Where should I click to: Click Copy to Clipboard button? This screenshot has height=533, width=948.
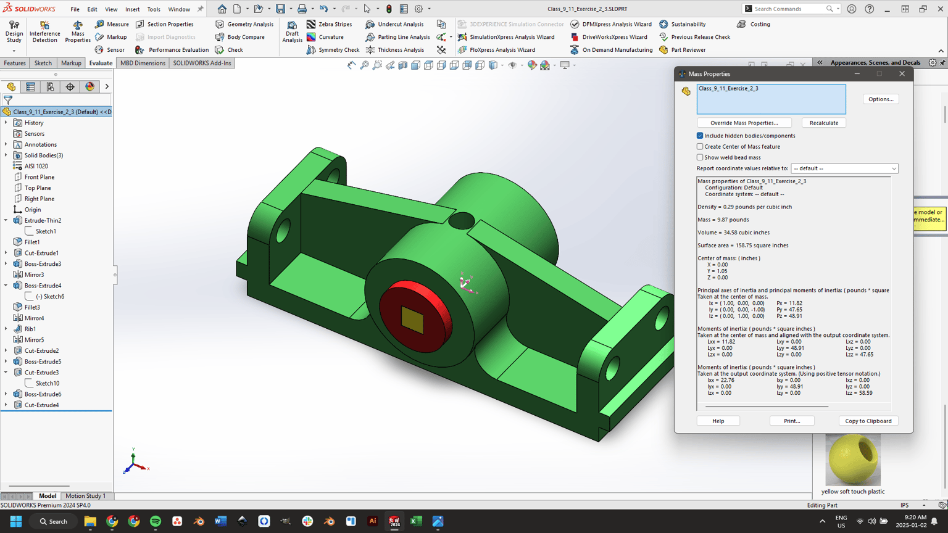pyautogui.click(x=868, y=421)
